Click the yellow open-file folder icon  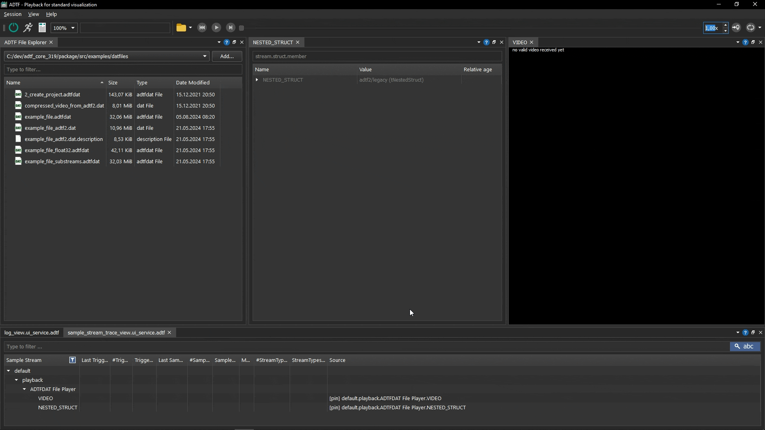[181, 27]
